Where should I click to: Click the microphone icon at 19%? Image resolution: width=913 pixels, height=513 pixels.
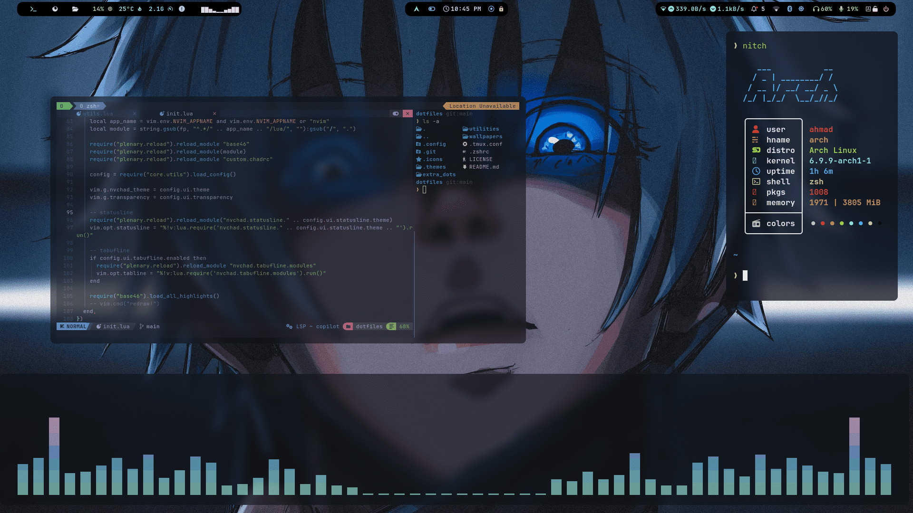[x=841, y=9]
